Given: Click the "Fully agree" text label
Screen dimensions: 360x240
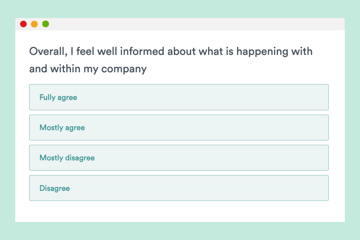Looking at the screenshot, I should click(x=58, y=97).
